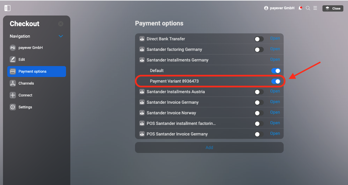Click the POS Santander Invoice Germany icon
The width and height of the screenshot is (348, 185).
142,134
